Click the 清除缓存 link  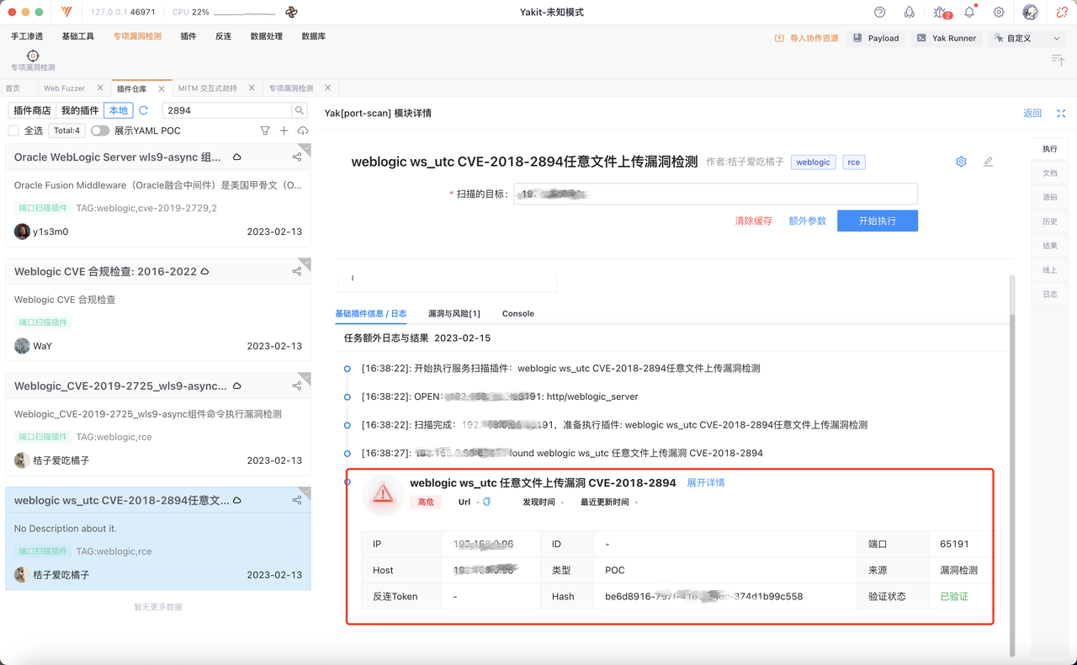click(753, 221)
